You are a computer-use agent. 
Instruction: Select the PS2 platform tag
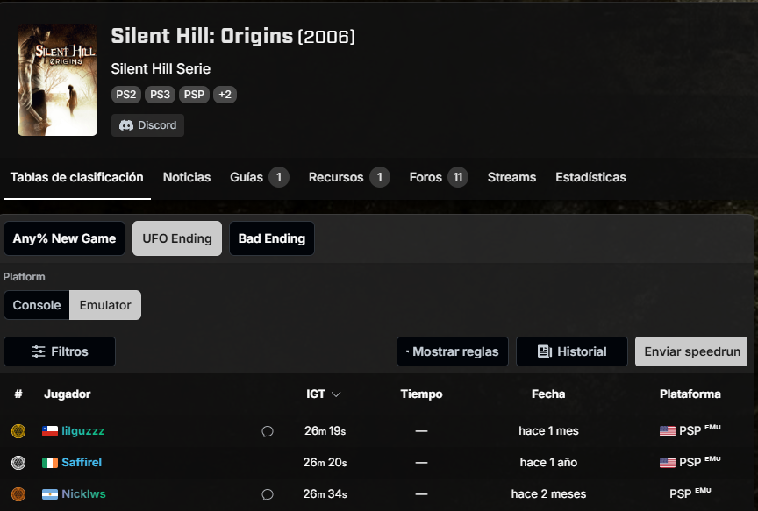click(126, 95)
